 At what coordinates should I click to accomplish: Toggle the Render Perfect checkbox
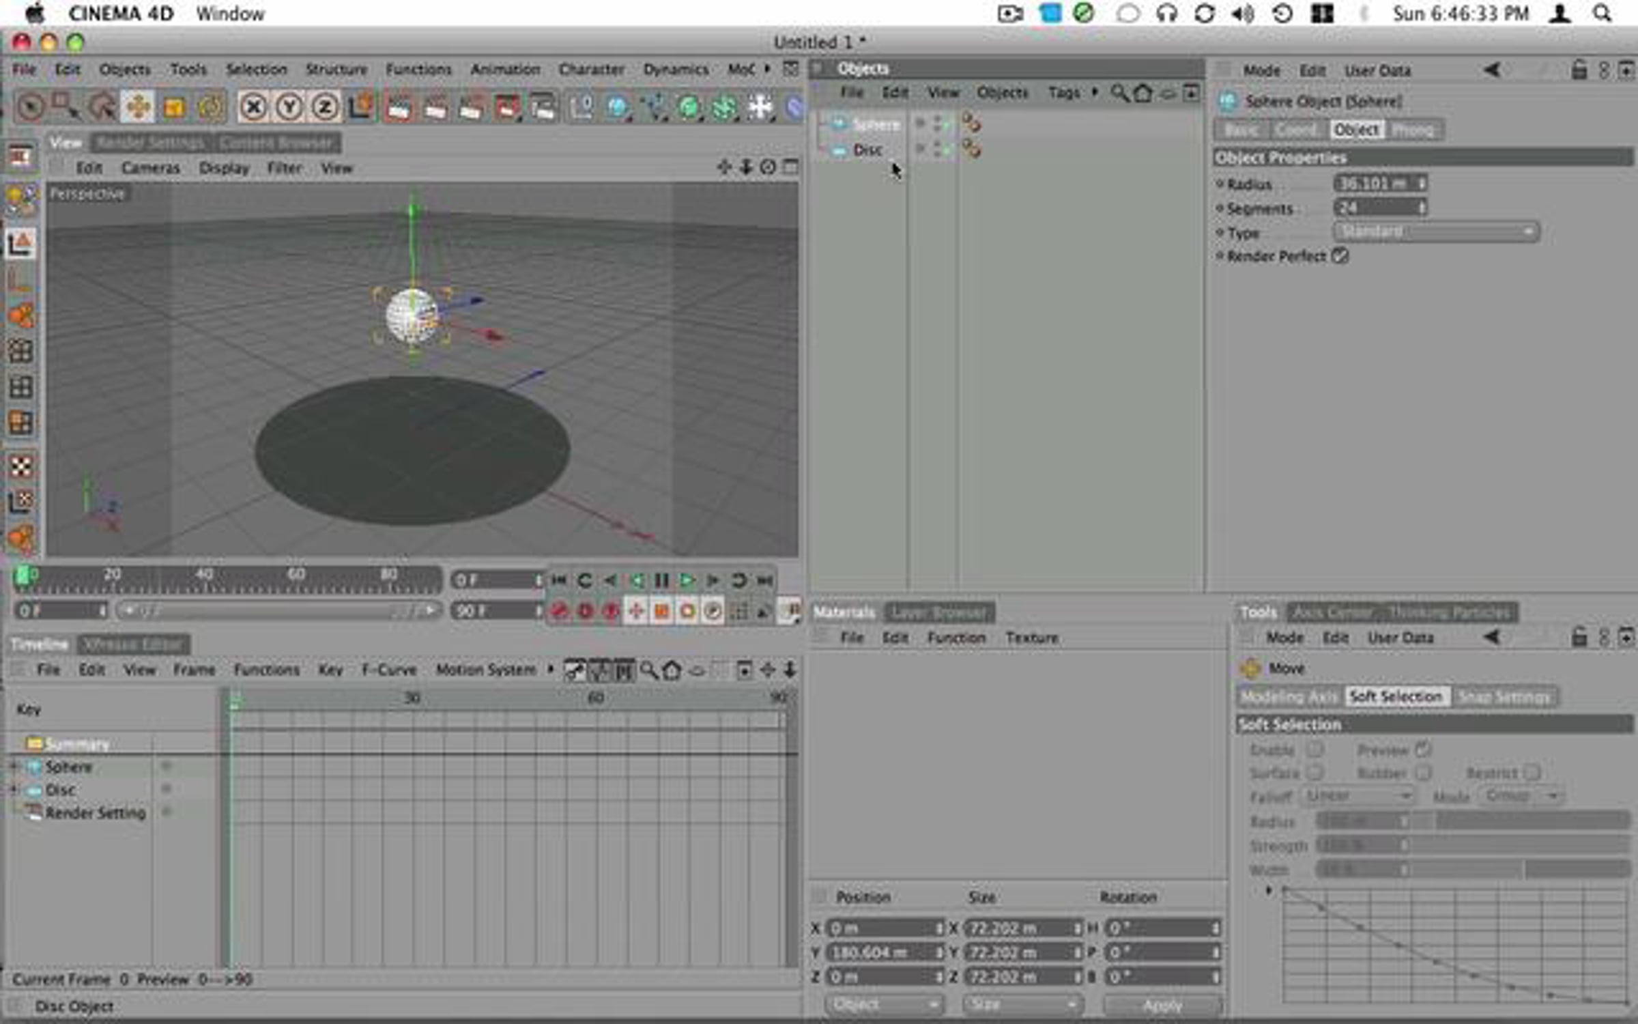coord(1340,256)
